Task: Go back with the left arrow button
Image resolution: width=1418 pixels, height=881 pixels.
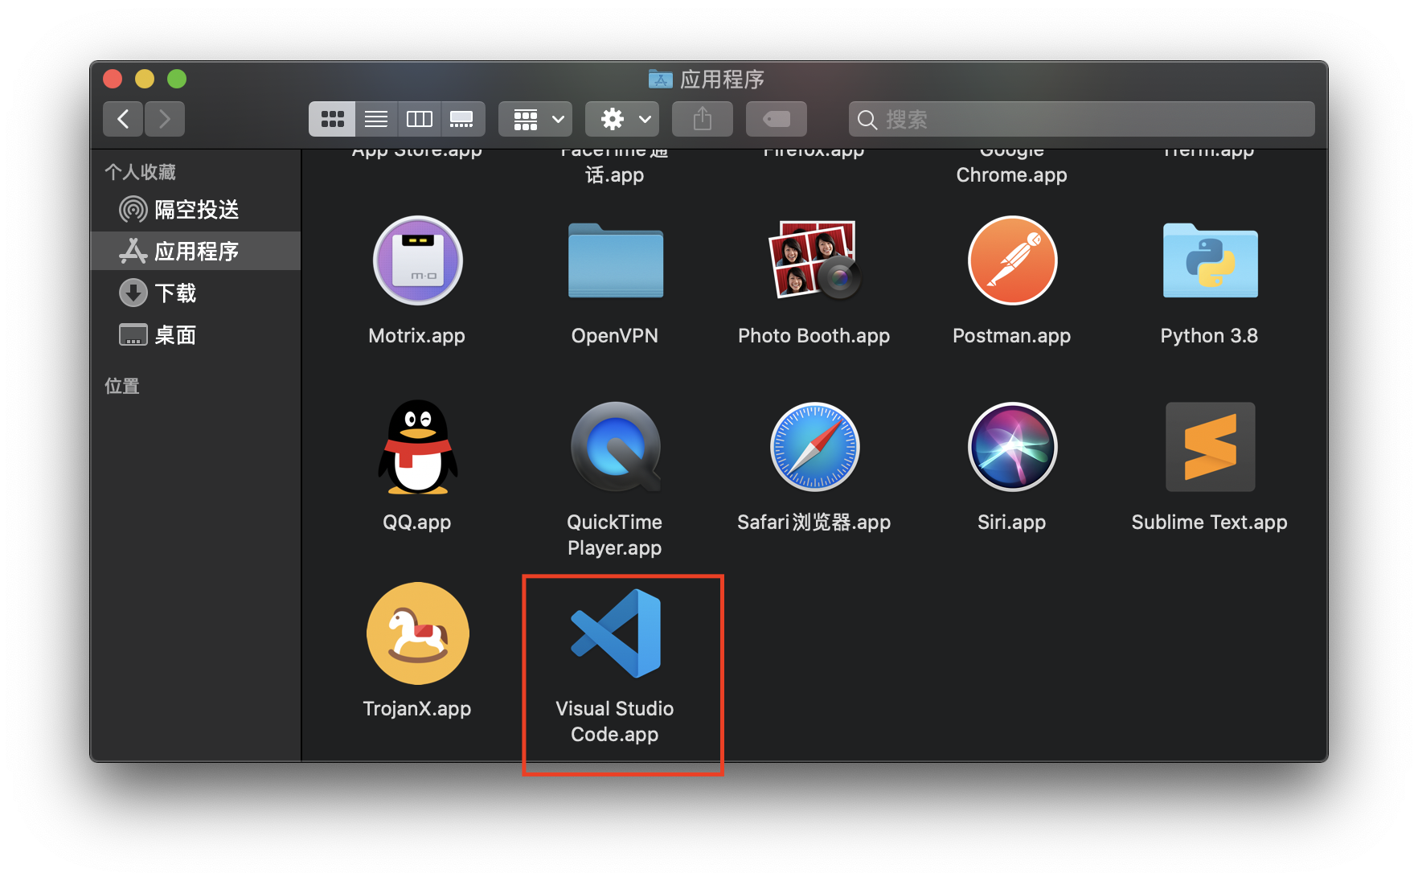Action: (123, 119)
